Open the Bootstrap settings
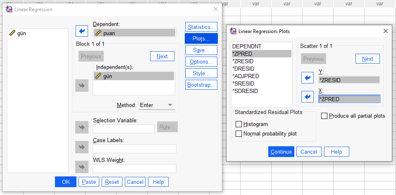This screenshot has width=396, height=195. (201, 85)
